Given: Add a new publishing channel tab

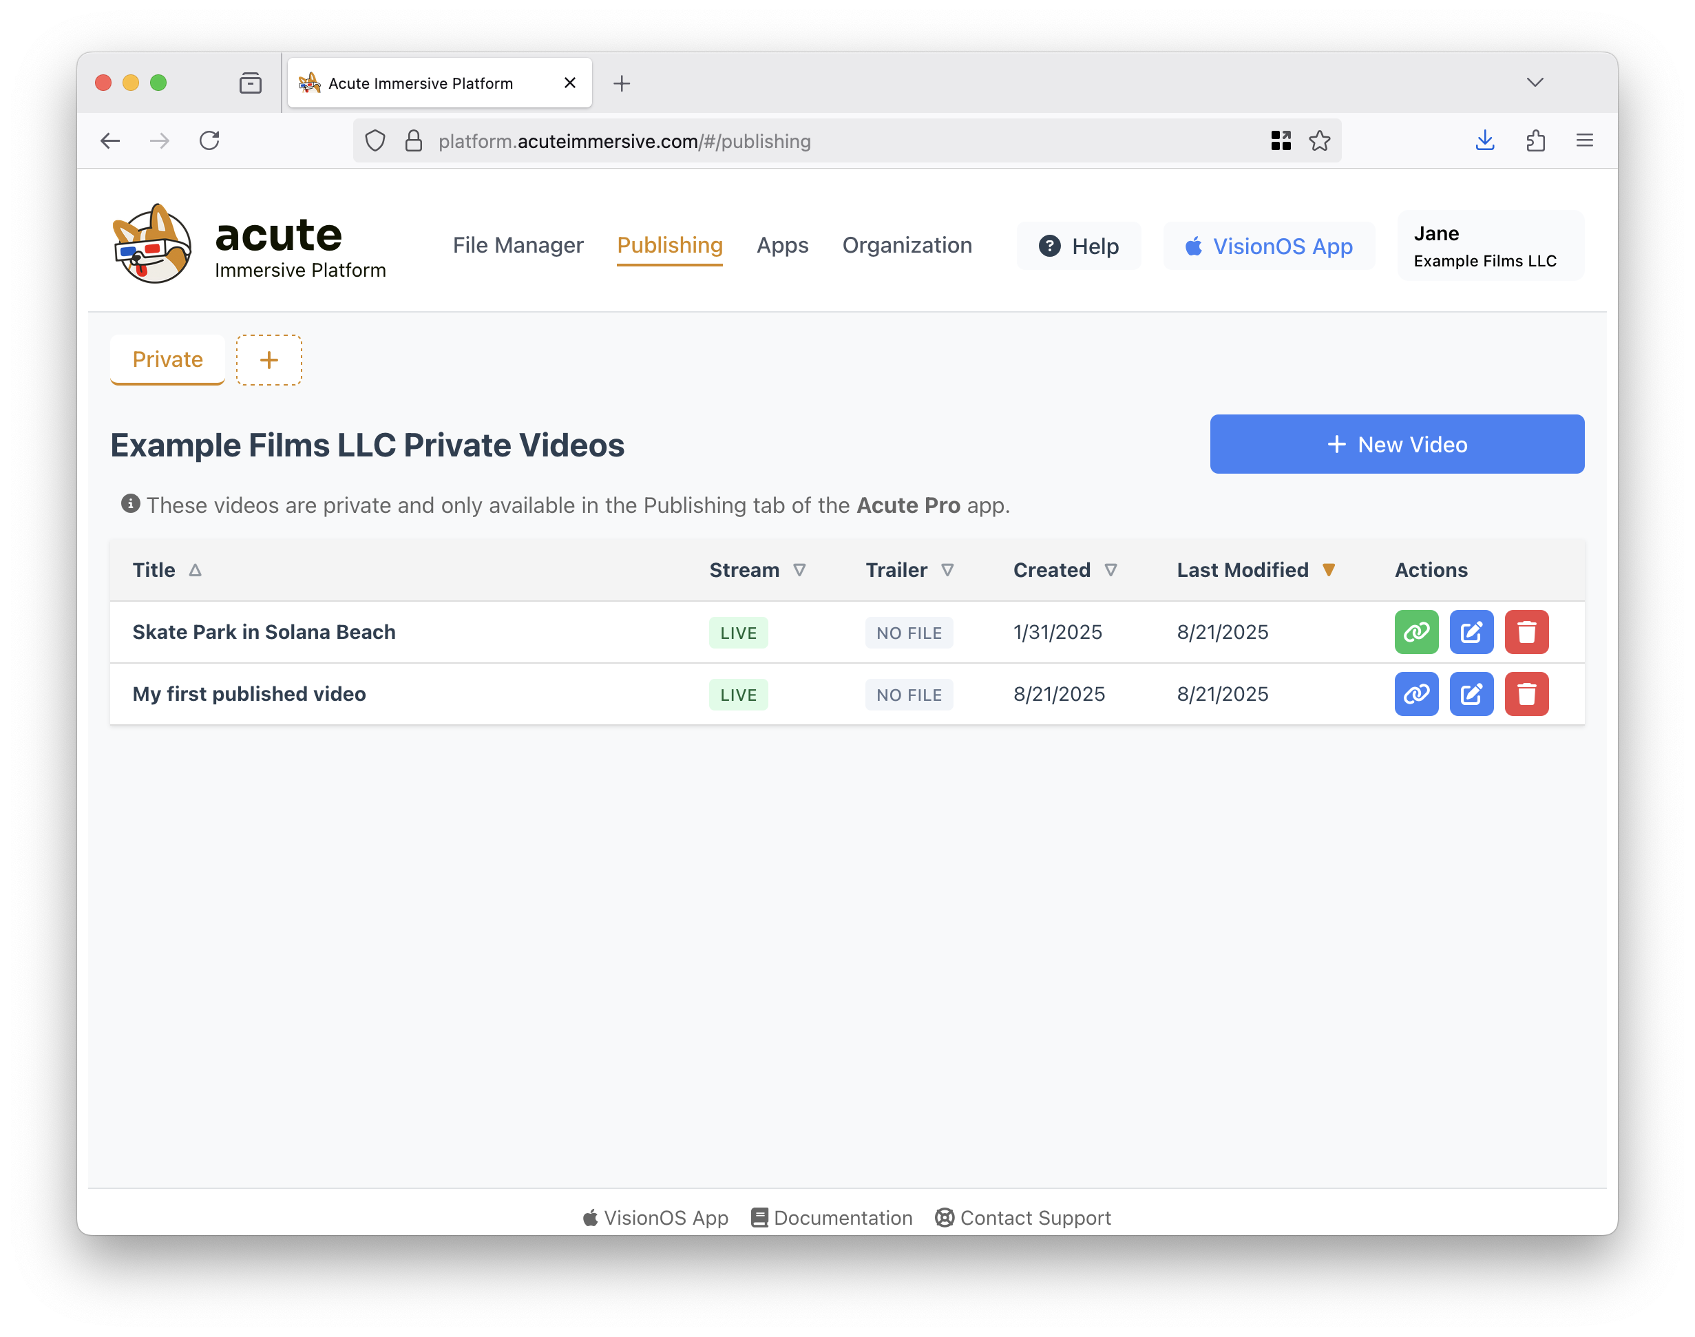Looking at the screenshot, I should 269,360.
